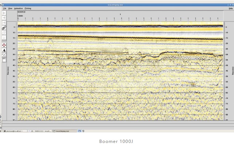Click the rewind to first screen icon
Screen dimensions: 234x144
click(x=4, y=23)
